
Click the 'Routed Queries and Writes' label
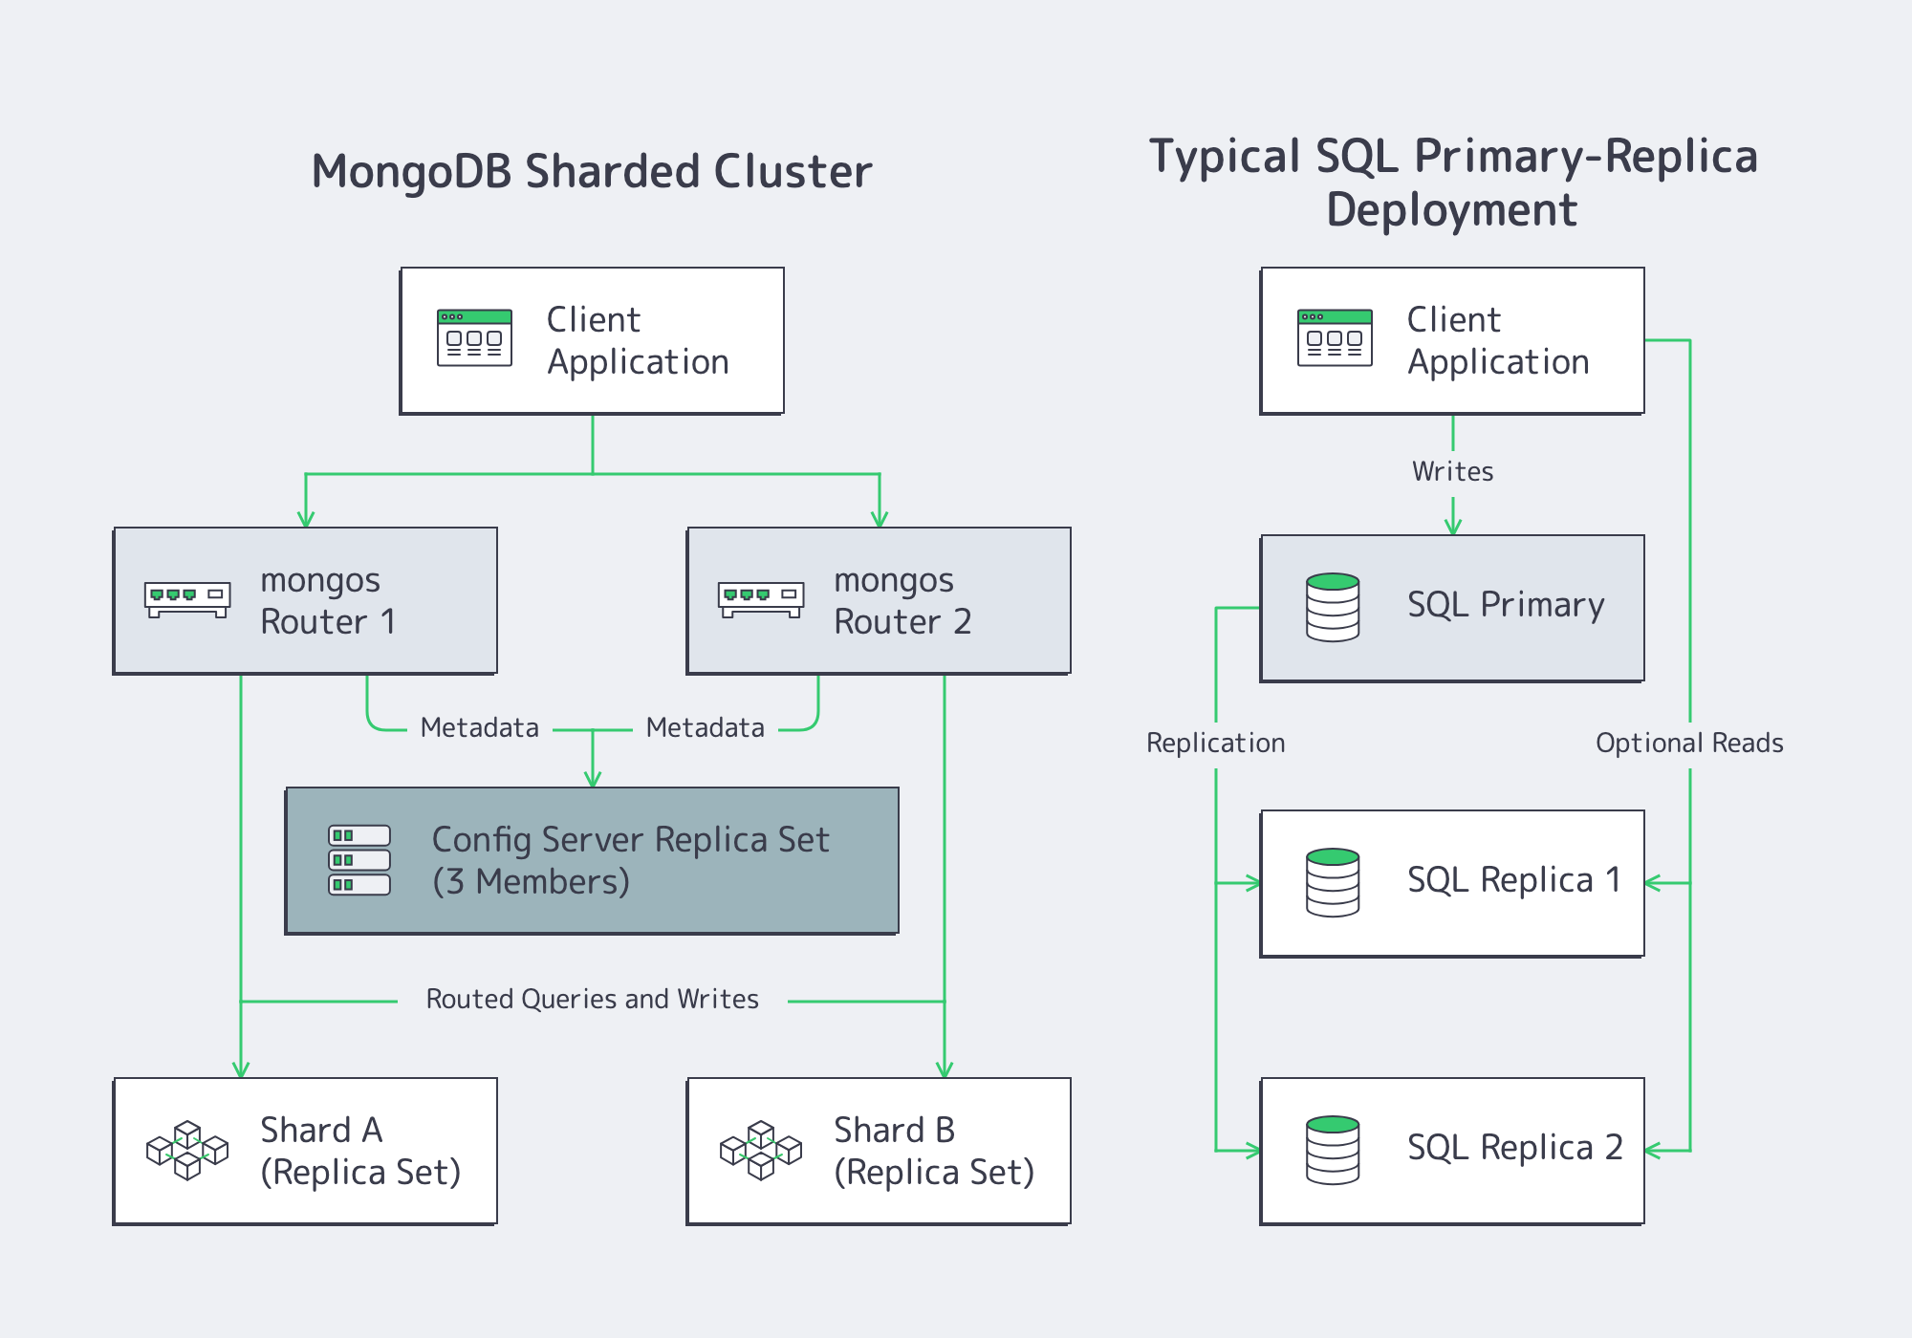593,999
